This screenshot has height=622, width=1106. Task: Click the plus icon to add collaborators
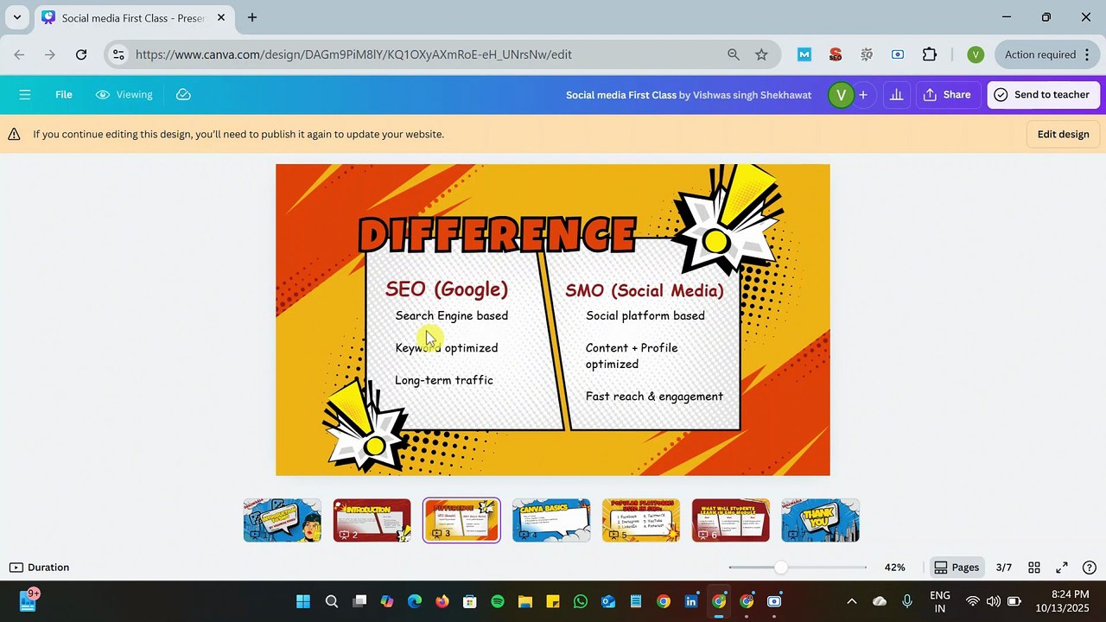point(862,95)
